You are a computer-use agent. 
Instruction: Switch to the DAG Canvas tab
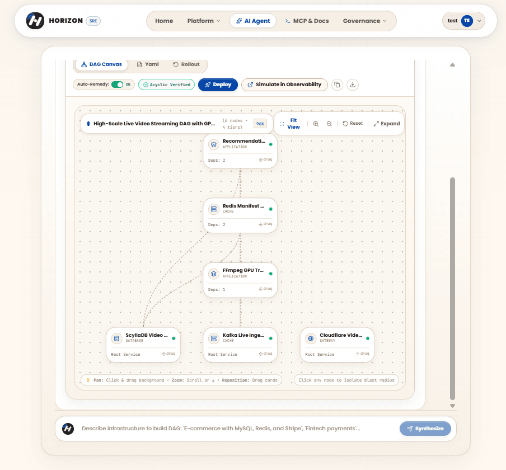(x=102, y=64)
